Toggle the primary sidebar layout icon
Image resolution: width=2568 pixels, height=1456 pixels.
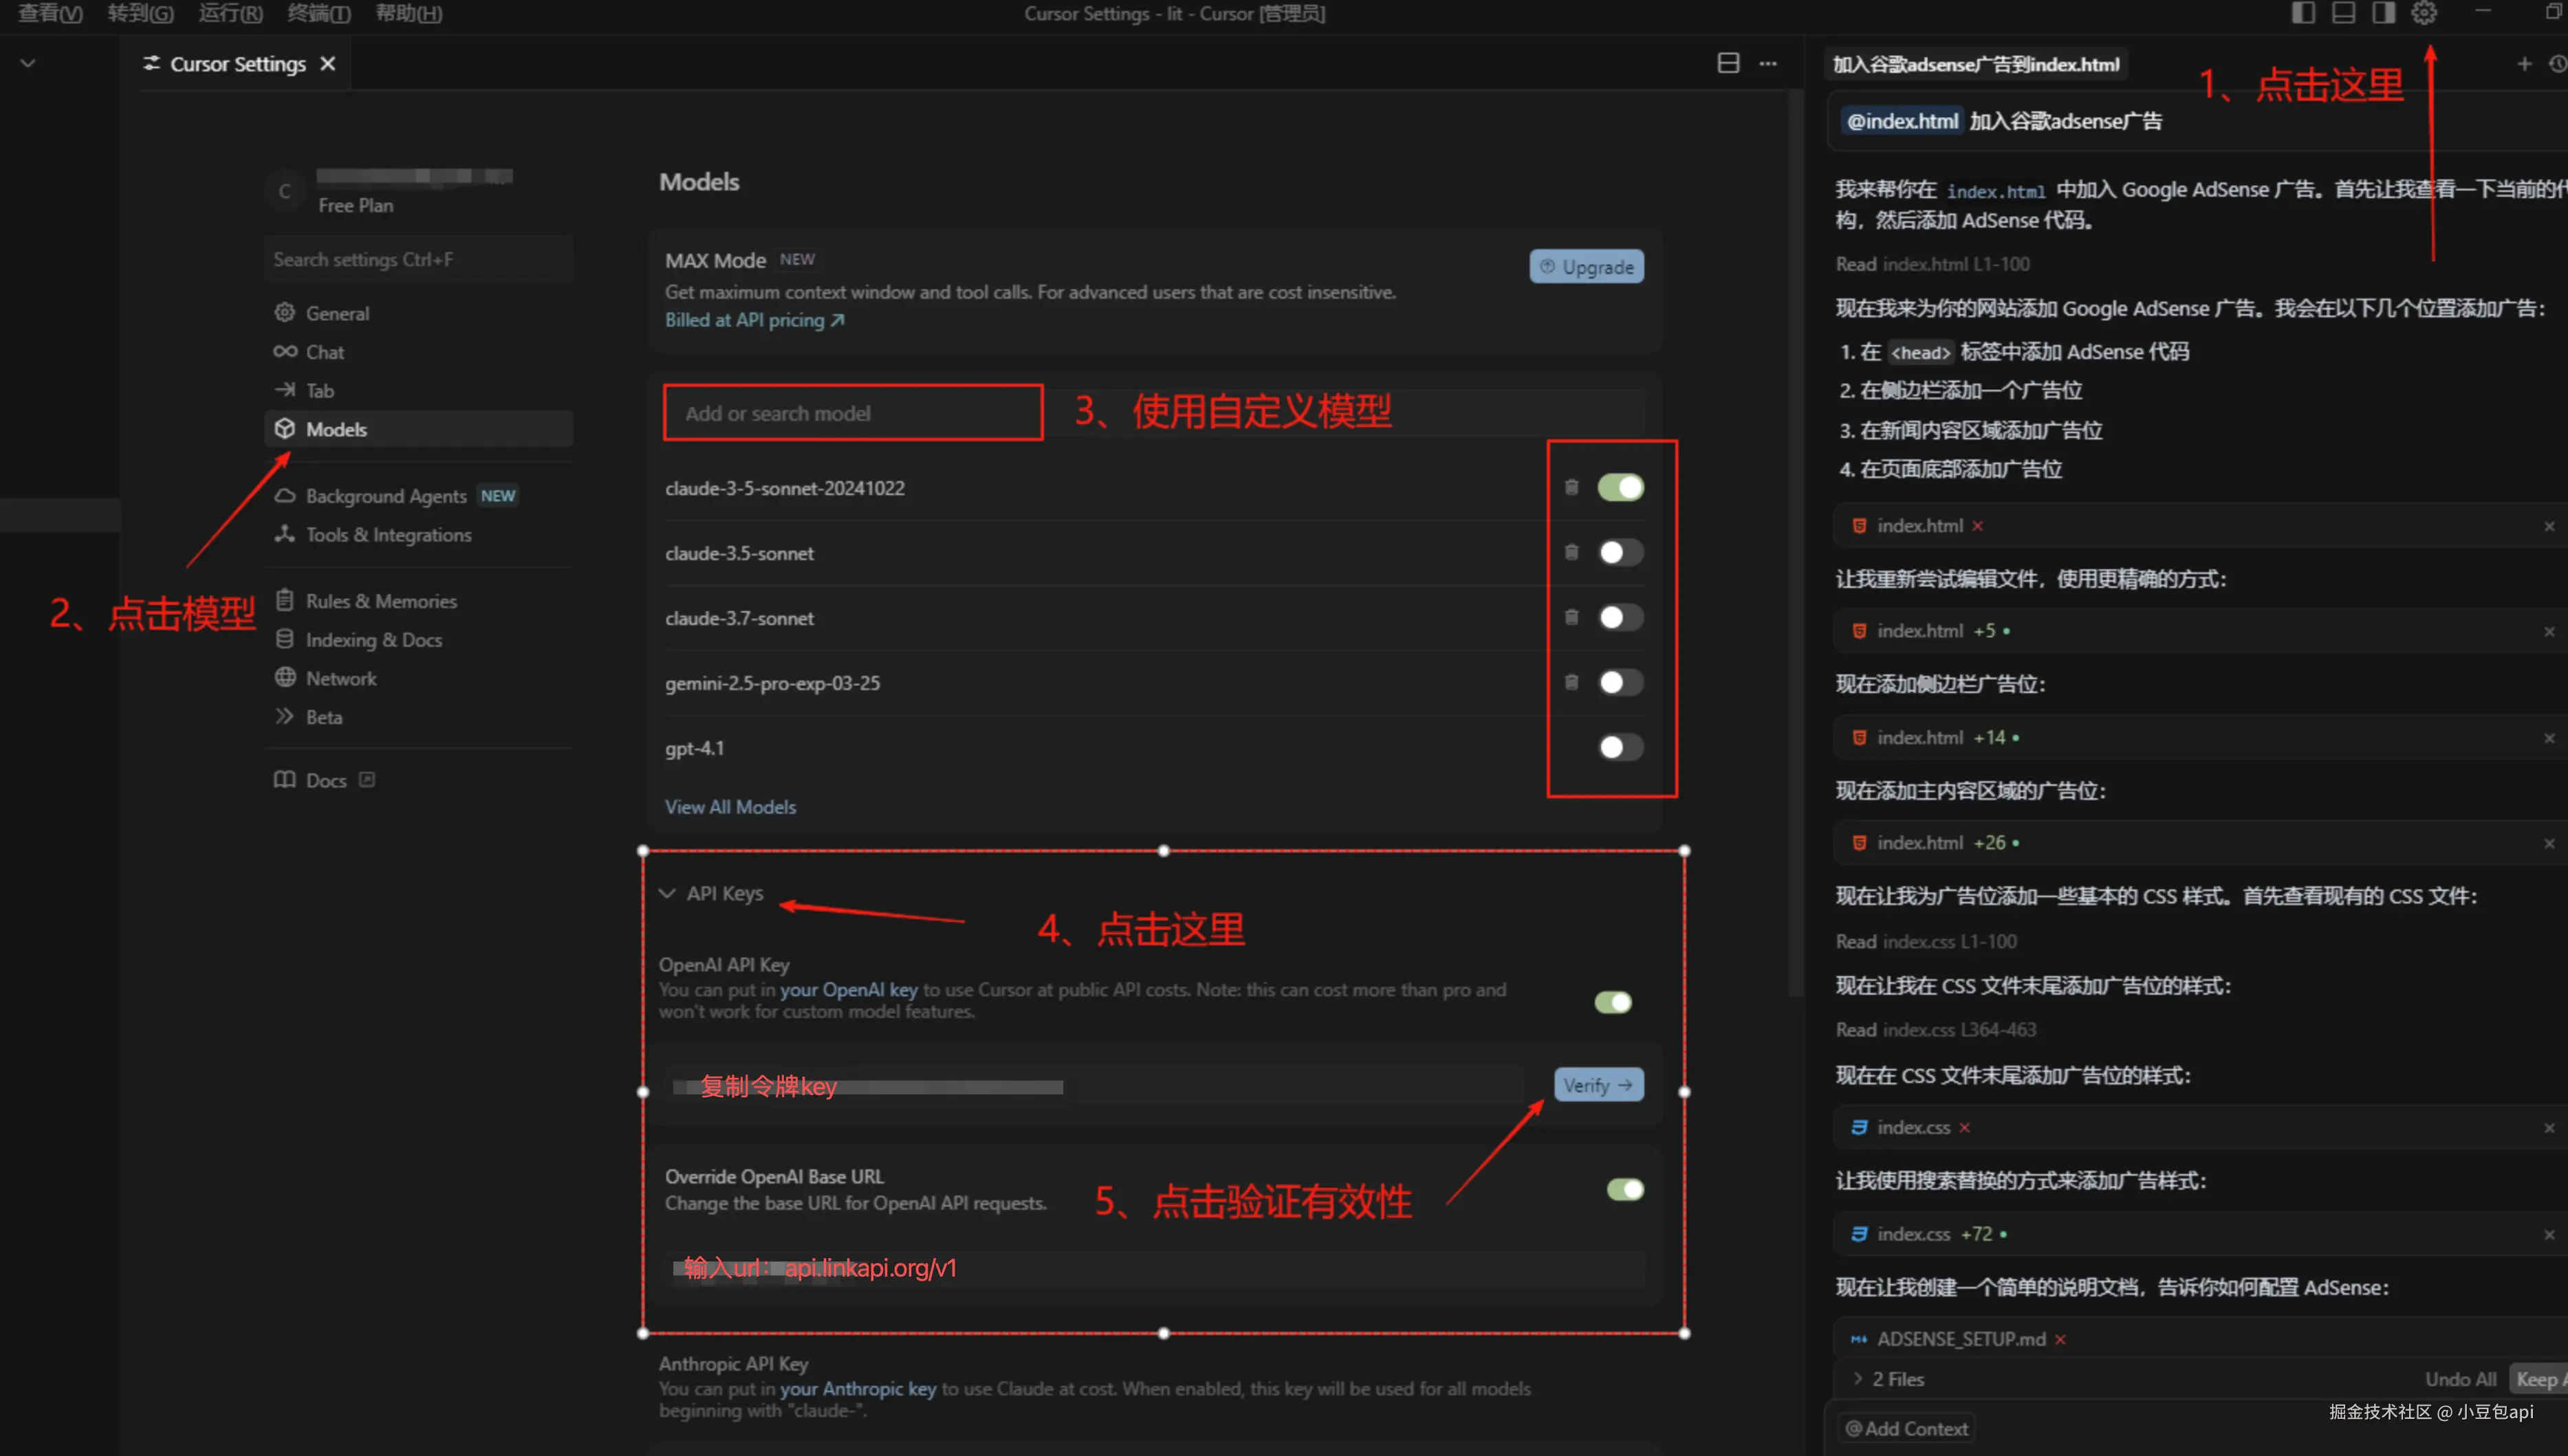pyautogui.click(x=2303, y=13)
